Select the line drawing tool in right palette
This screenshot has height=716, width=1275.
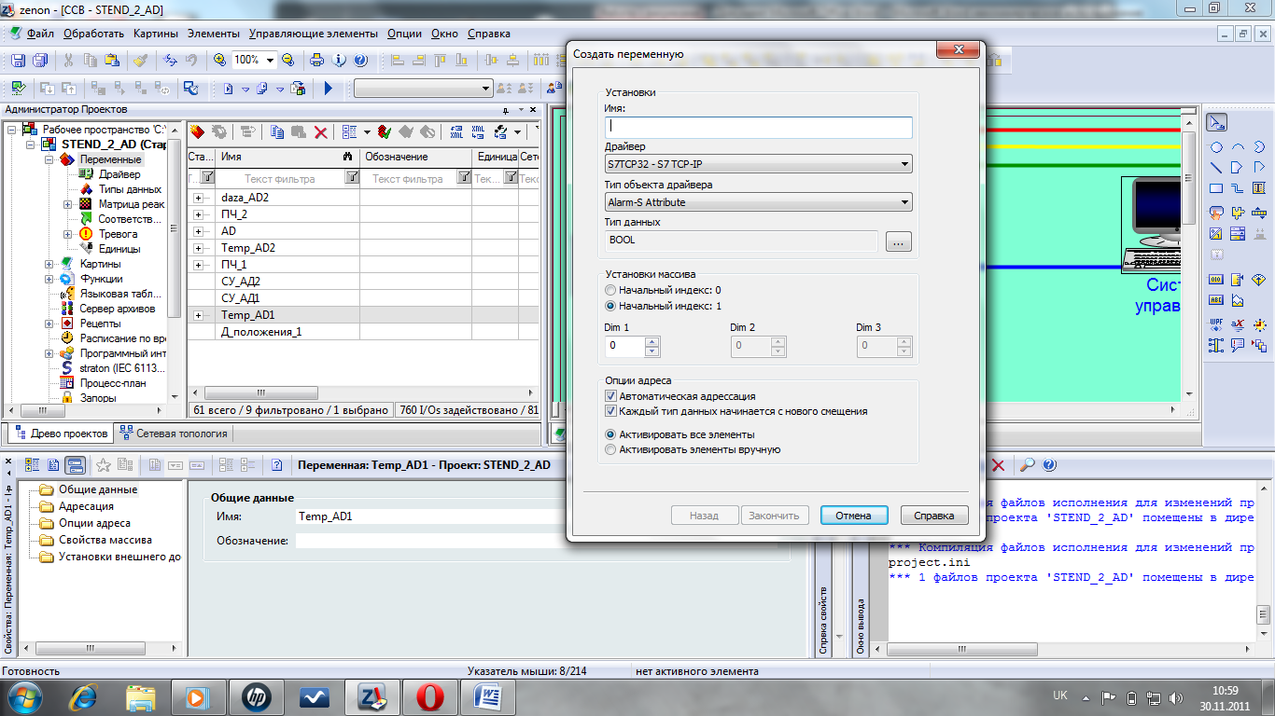(1216, 168)
